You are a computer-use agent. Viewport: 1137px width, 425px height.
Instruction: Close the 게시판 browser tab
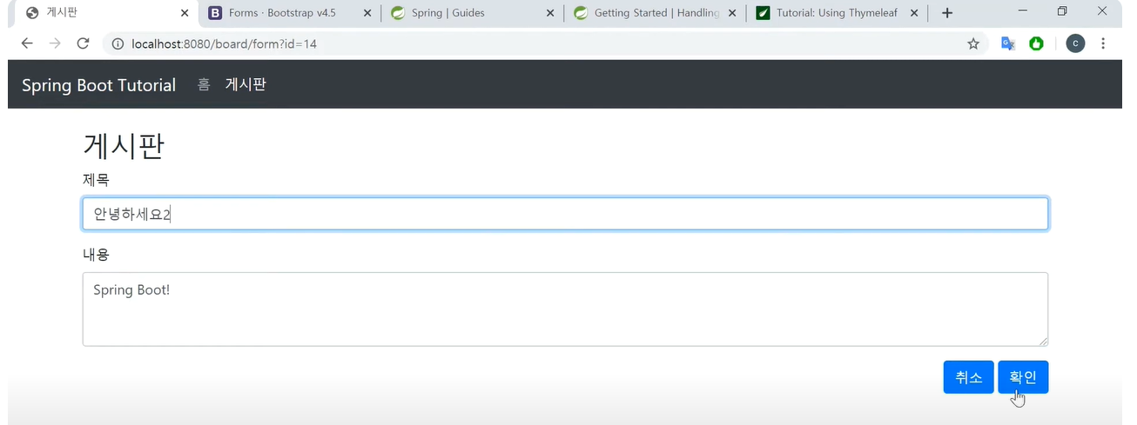(x=184, y=13)
